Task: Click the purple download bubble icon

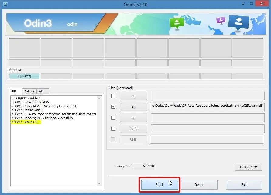Action: coord(221,21)
